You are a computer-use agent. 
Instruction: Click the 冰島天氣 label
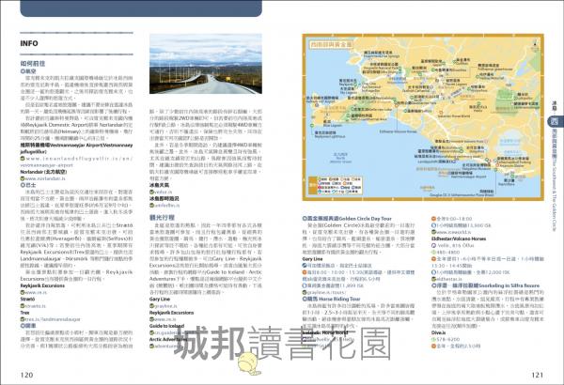(x=159, y=185)
